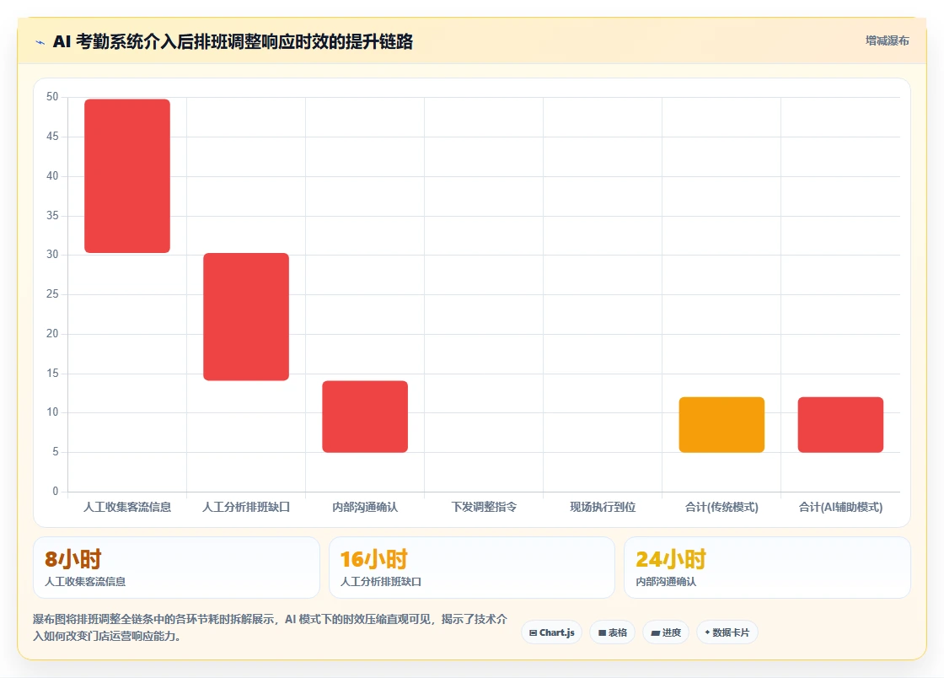Select the red bar for 内部沟通确认
This screenshot has height=678, width=944.
coord(365,417)
